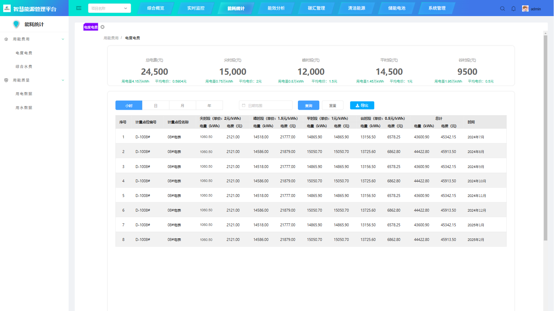Click the calendar icon in date range field
The width and height of the screenshot is (554, 311).
coord(244,105)
